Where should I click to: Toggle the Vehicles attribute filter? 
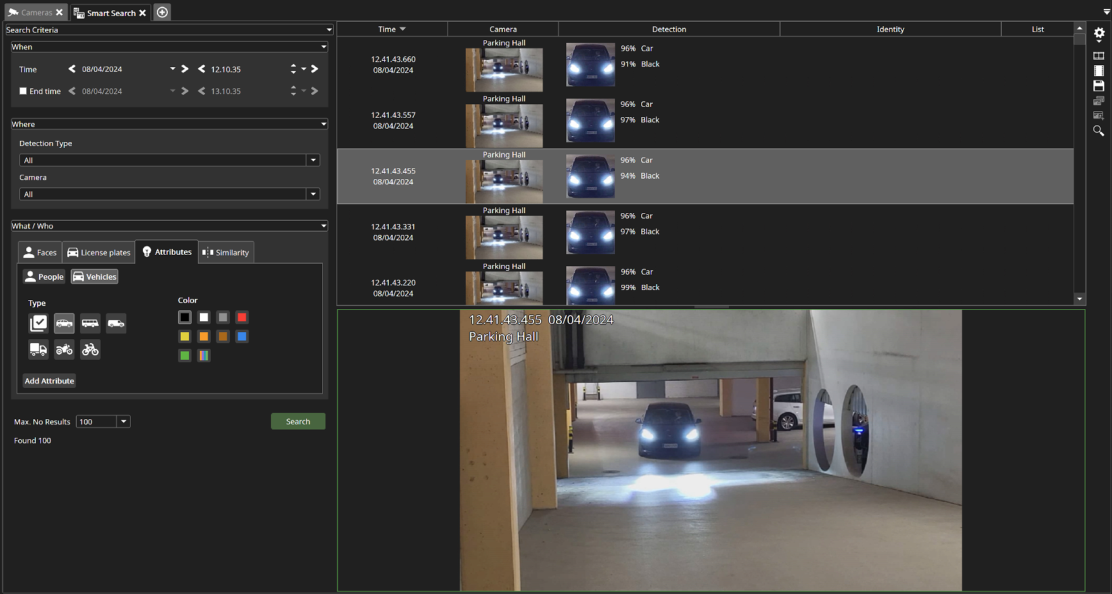click(95, 277)
